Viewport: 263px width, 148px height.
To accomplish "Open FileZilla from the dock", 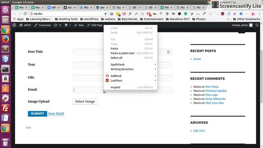I will click(5, 109).
